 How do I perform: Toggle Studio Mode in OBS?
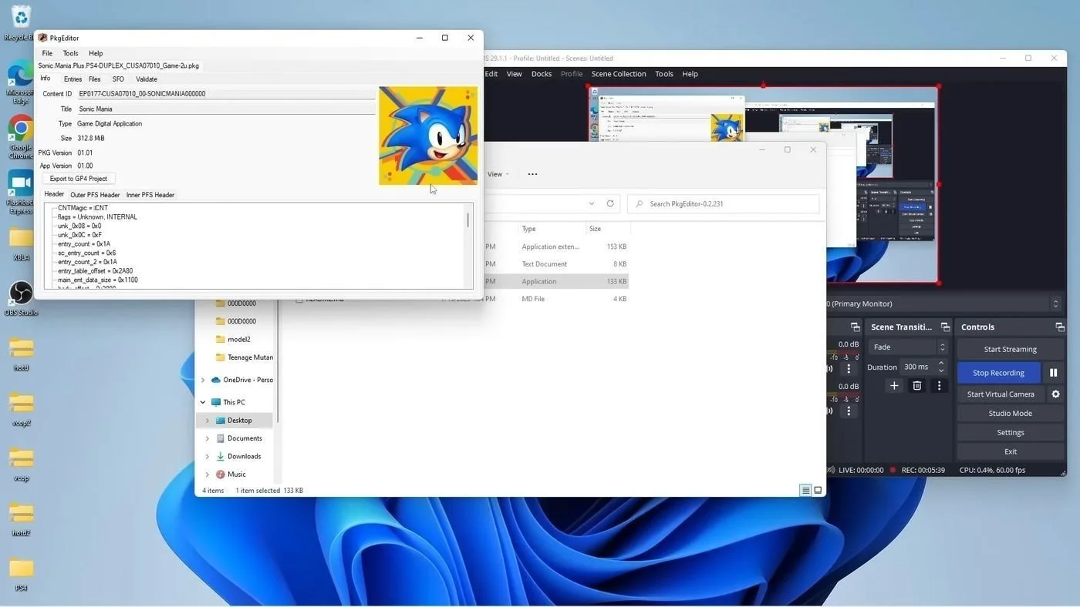[x=1010, y=413]
